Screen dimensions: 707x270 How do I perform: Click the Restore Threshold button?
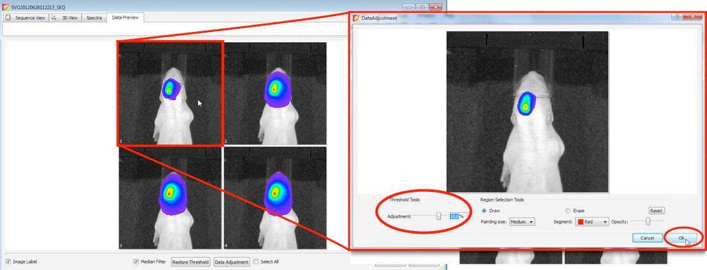[191, 262]
